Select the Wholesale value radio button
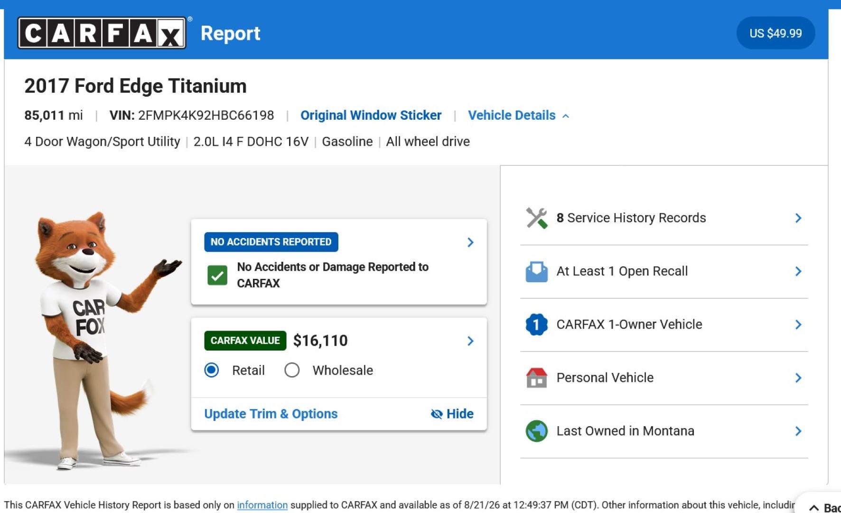 click(x=292, y=370)
